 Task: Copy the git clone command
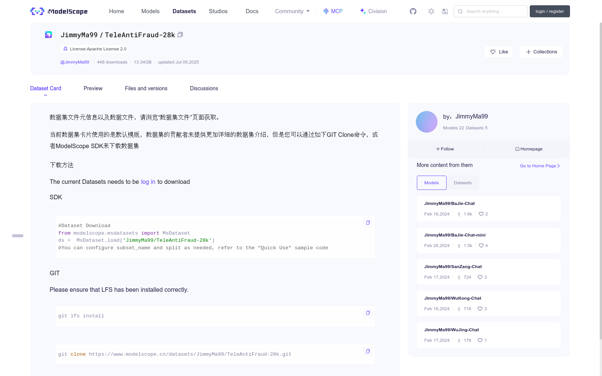click(368, 351)
